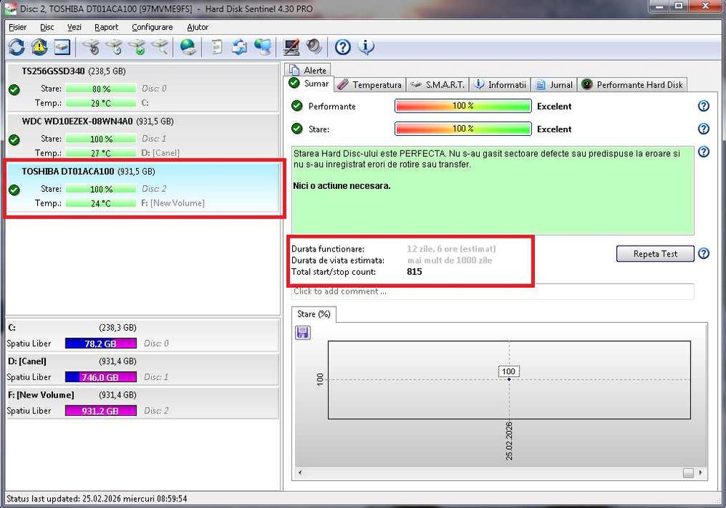Click the refresh icon with yellow warning triangle
This screenshot has height=508, width=726.
click(39, 47)
